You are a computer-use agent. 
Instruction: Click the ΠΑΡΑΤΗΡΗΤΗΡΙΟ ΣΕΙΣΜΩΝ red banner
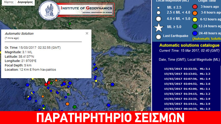(110, 117)
